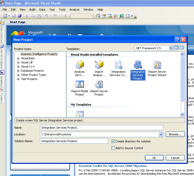194x176 pixels.
Task: Switch templates view to large icons
Action: coord(177,48)
